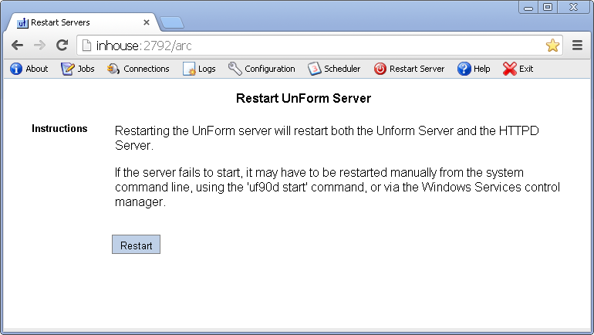Screen dimensions: 594x335
Task: Click the Help question mark icon
Action: pyautogui.click(x=464, y=69)
